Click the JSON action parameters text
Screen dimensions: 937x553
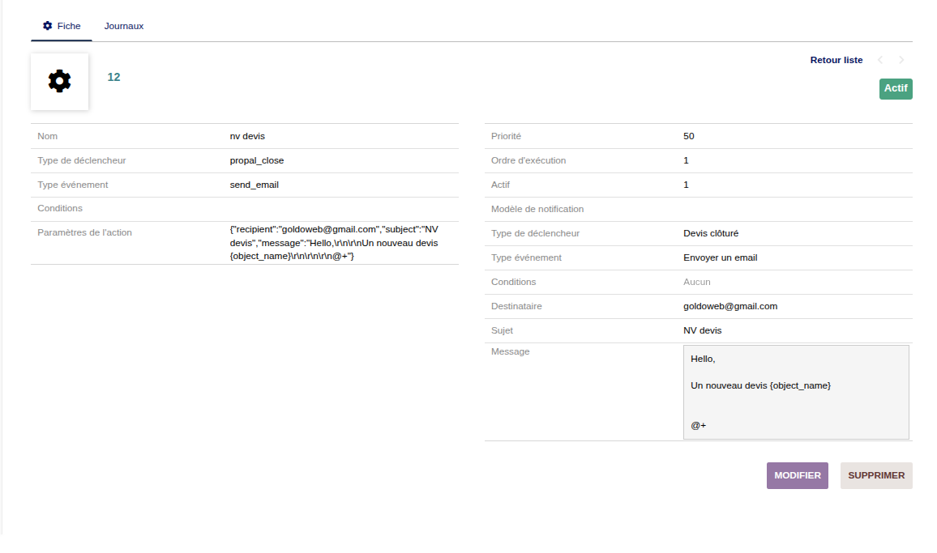334,243
